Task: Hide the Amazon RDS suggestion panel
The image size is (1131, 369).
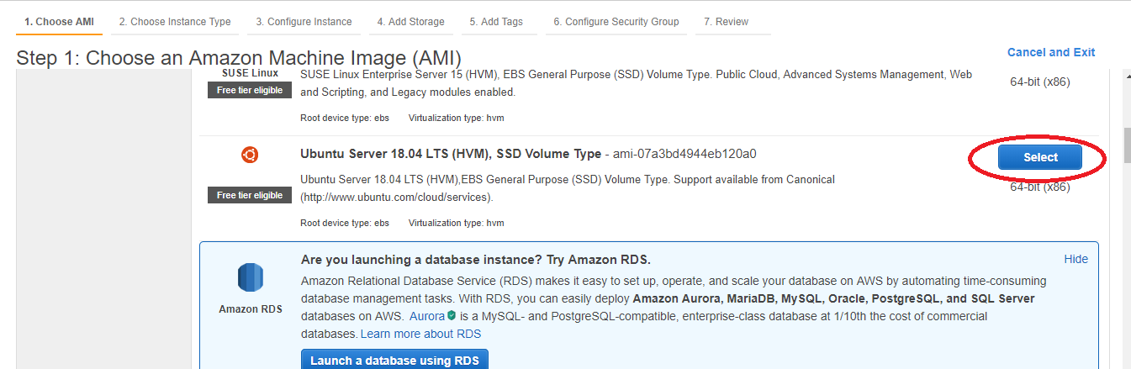Action: 1076,259
